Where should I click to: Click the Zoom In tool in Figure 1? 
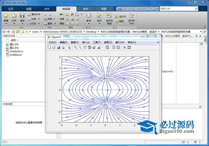click(x=76, y=48)
